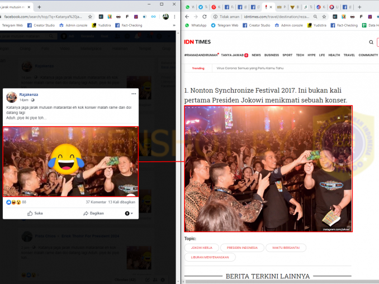Screen dimensions: 379x284
Task: Open the #RAMADANDIRUMAH menu item
Action: pyautogui.click(x=201, y=55)
